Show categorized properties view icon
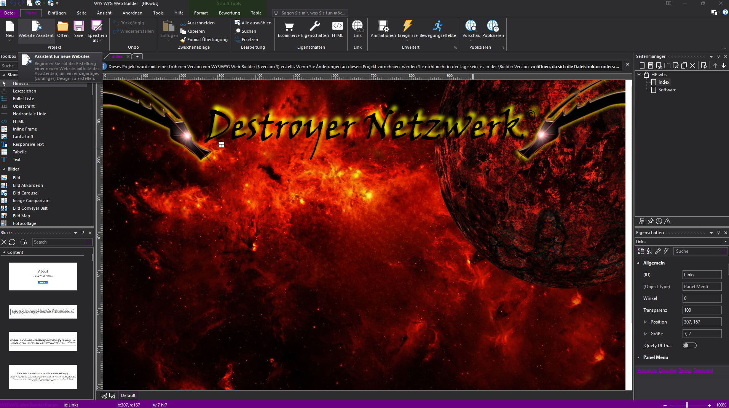Image resolution: width=729 pixels, height=408 pixels. pos(641,251)
